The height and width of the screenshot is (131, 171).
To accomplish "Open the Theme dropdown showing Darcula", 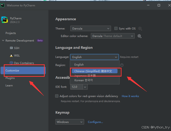I will pyautogui.click(x=90, y=28).
